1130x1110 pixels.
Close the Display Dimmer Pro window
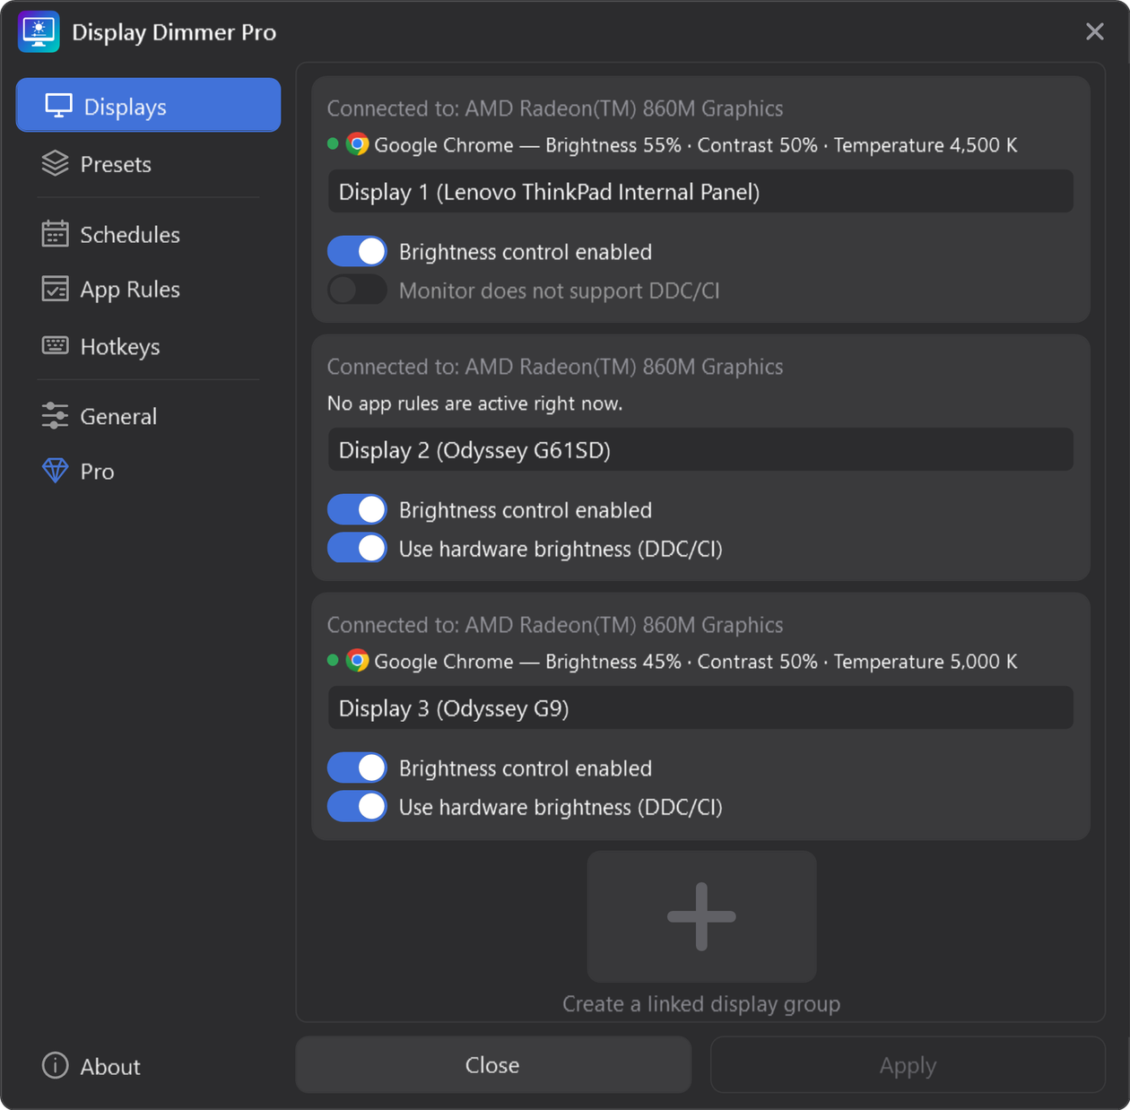click(x=1094, y=31)
